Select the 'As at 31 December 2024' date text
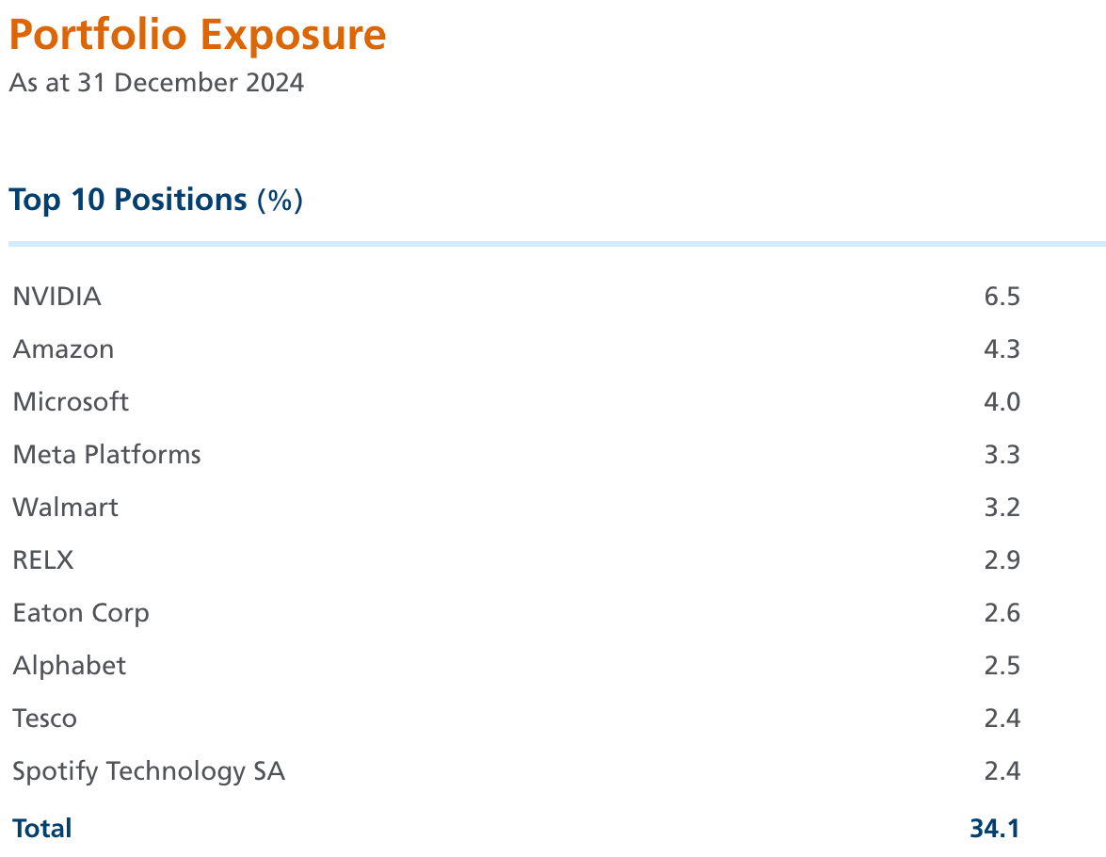The height and width of the screenshot is (857, 1106). (156, 83)
